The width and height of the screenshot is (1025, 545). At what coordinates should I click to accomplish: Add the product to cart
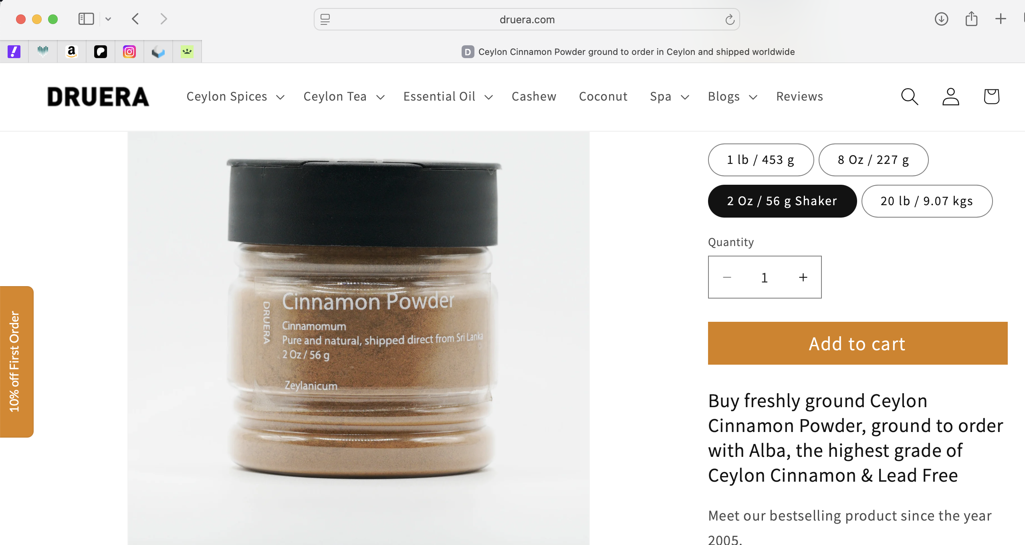[858, 343]
